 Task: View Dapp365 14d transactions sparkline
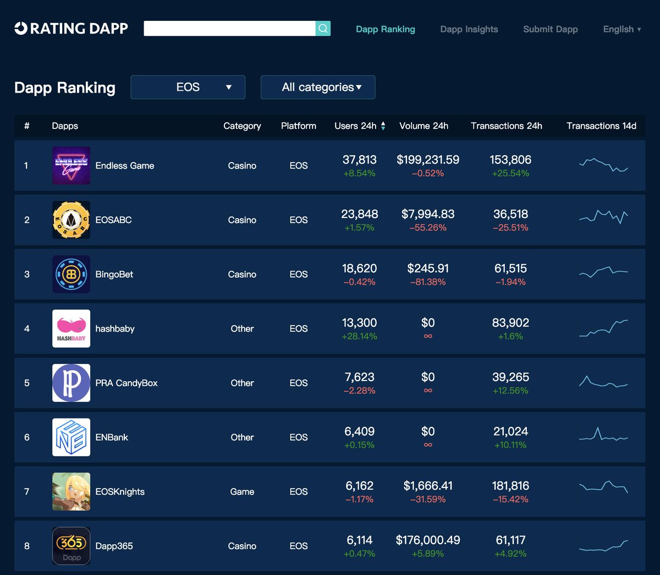(603, 545)
